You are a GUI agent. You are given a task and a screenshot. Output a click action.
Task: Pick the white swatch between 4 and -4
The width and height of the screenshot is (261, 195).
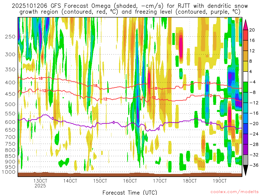pos(246,77)
